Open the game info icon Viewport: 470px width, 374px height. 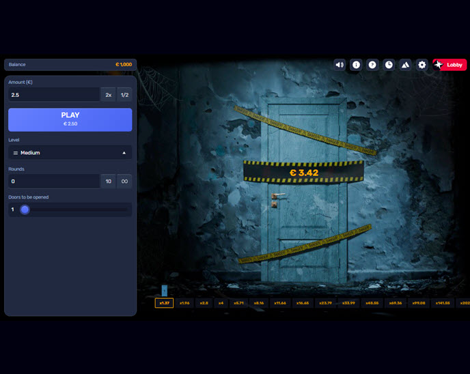(356, 65)
